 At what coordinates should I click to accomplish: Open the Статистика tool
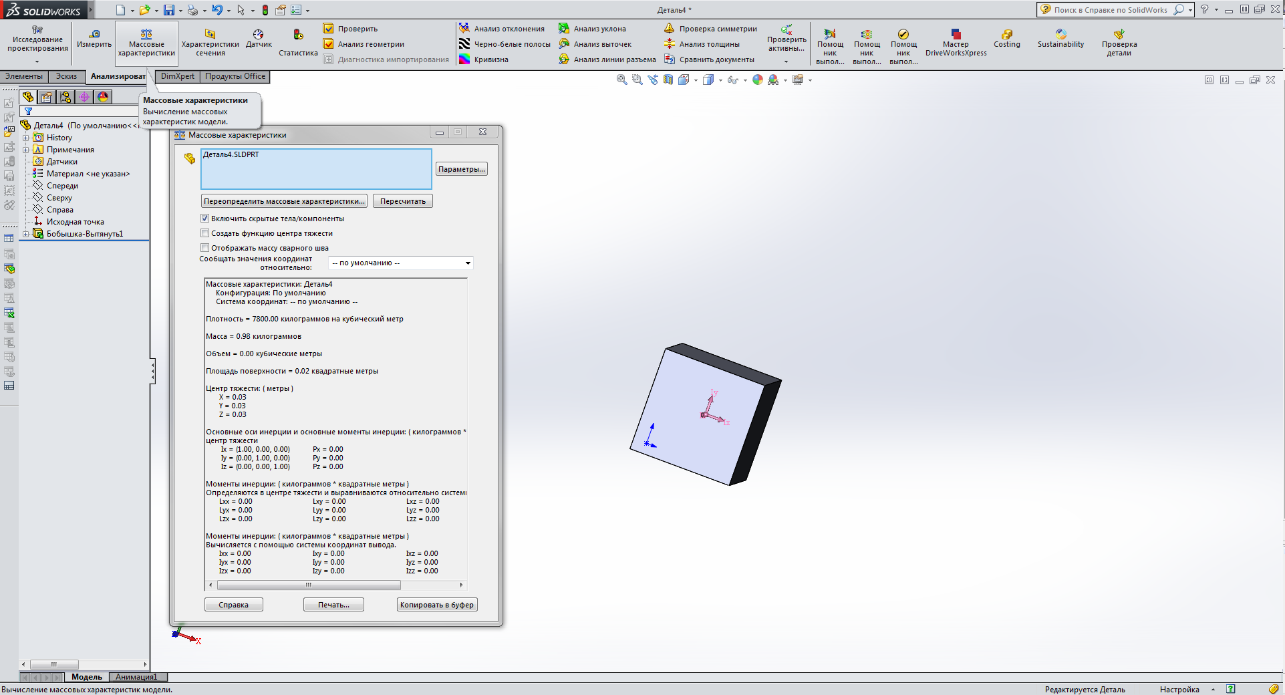298,43
